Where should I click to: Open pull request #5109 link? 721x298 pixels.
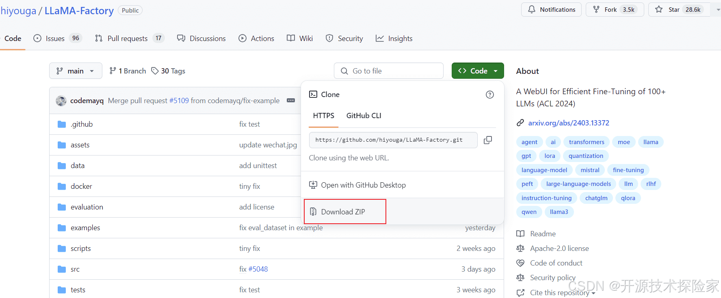pyautogui.click(x=179, y=101)
